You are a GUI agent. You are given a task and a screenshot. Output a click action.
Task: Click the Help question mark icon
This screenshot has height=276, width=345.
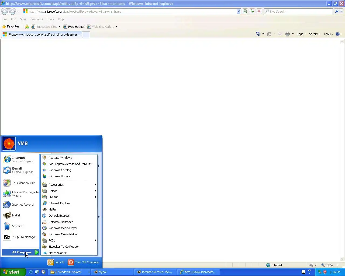pos(337,34)
